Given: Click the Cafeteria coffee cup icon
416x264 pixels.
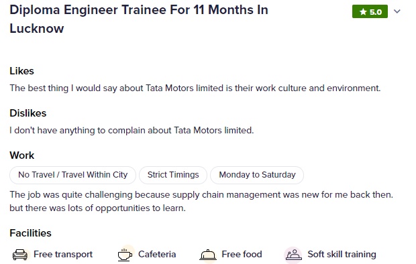Looking at the screenshot, I should [125, 255].
